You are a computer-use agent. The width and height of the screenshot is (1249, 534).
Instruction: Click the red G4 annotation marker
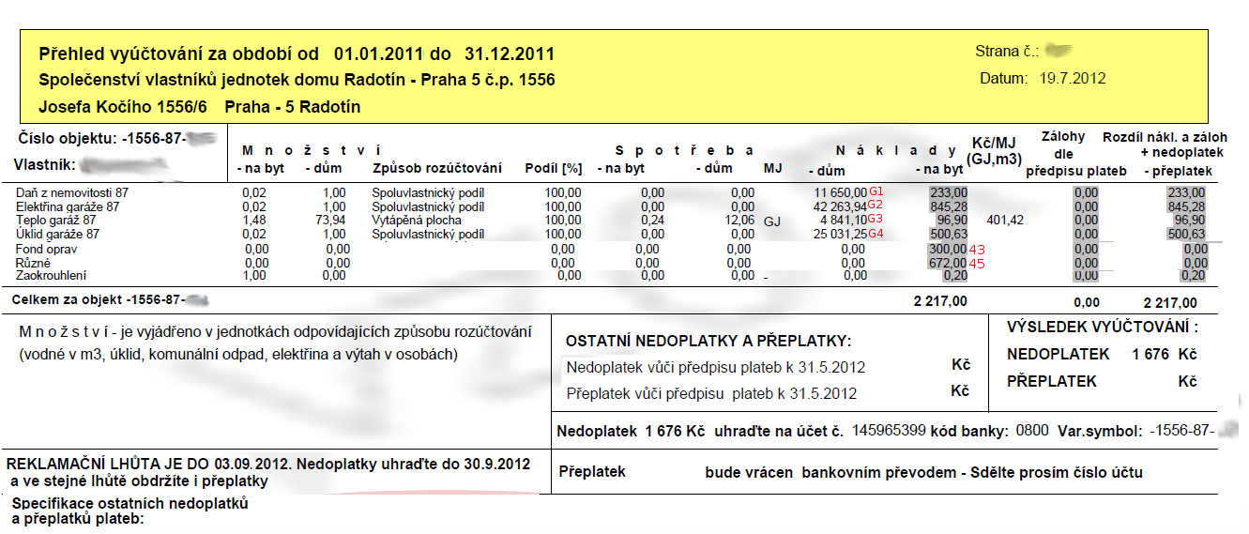pos(876,233)
